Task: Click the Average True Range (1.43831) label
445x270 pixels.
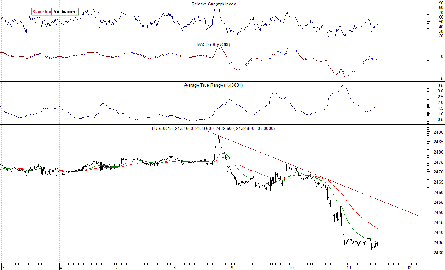Action: click(213, 85)
